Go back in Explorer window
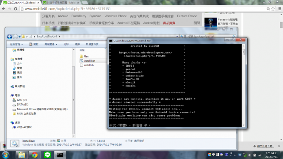This screenshot has height=159, width=283. (x=10, y=37)
